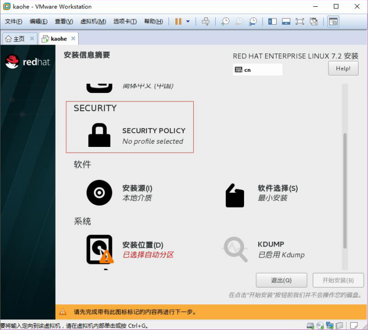Image resolution: width=368 pixels, height=330 pixels.
Task: Click the 简体中文 (中国) language text
Action: pyautogui.click(x=148, y=86)
